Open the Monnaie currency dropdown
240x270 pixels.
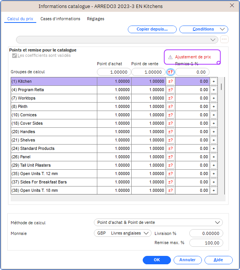click(122, 233)
